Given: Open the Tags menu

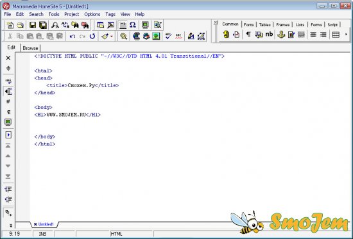Looking at the screenshot, I should (110, 14).
